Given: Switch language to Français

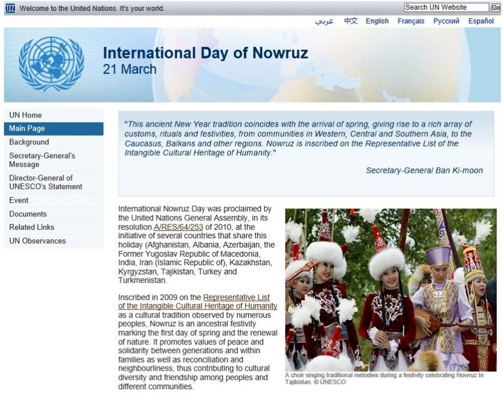Looking at the screenshot, I should (x=411, y=21).
